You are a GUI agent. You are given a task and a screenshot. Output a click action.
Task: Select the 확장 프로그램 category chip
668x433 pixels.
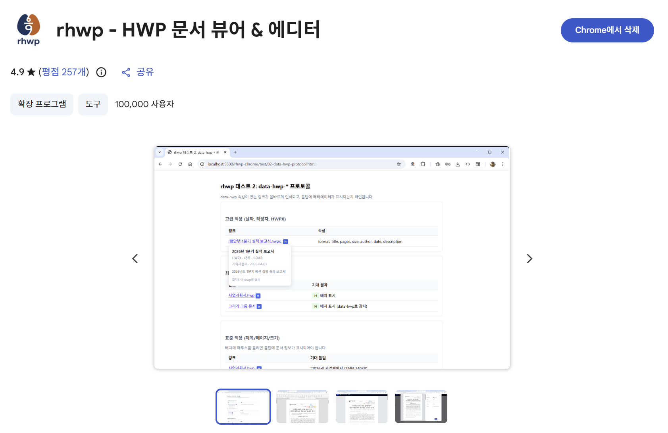42,104
